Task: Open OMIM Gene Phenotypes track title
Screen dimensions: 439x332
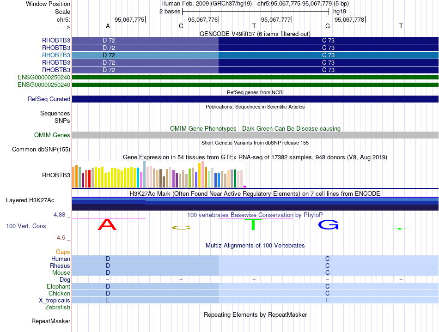Action: 255,128
